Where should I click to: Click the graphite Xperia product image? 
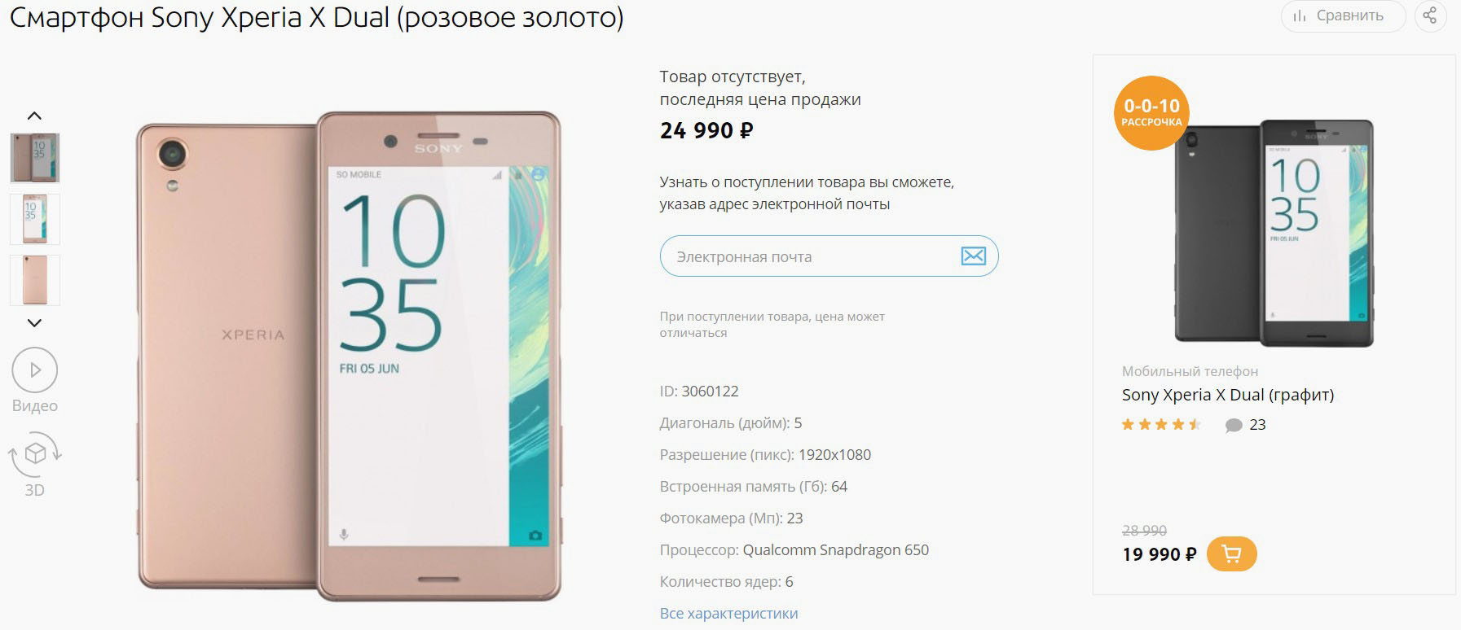1274,233
